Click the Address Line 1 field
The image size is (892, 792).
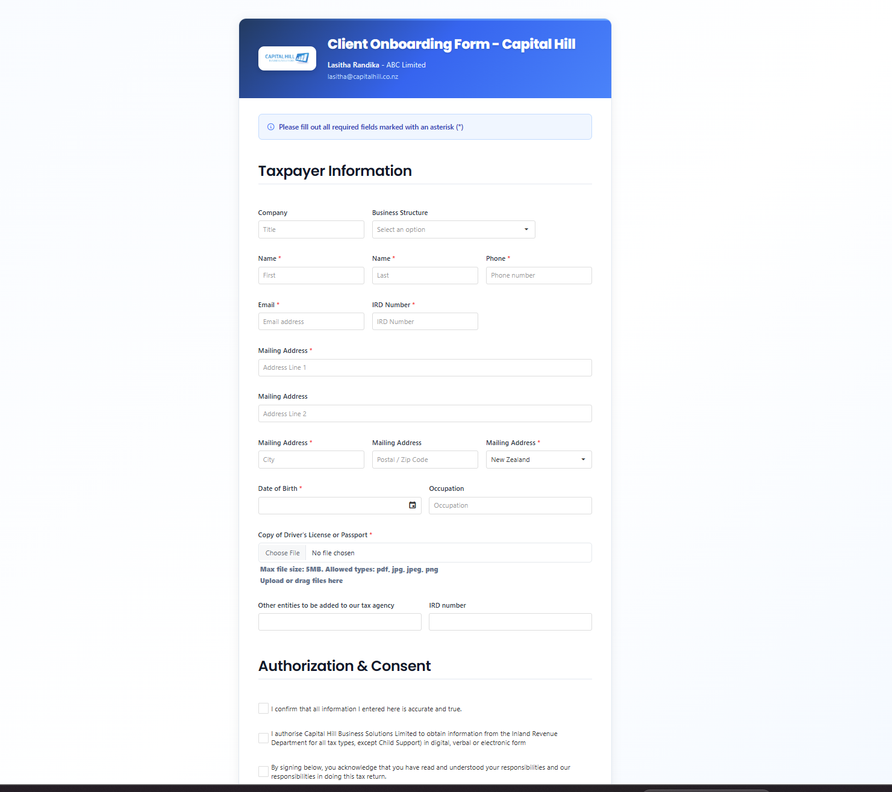point(425,367)
